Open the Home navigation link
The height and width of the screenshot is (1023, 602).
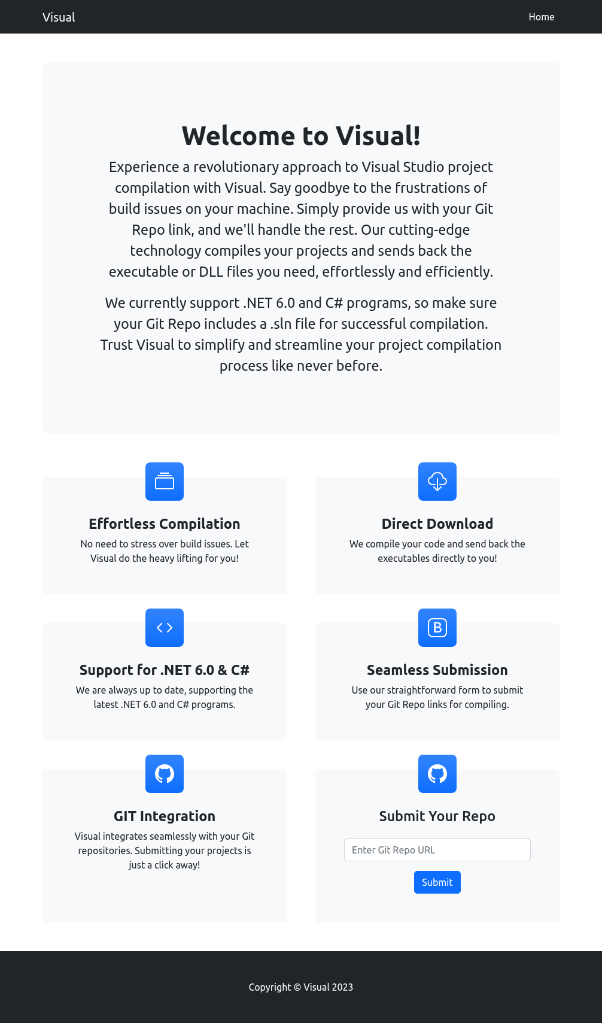pos(541,17)
